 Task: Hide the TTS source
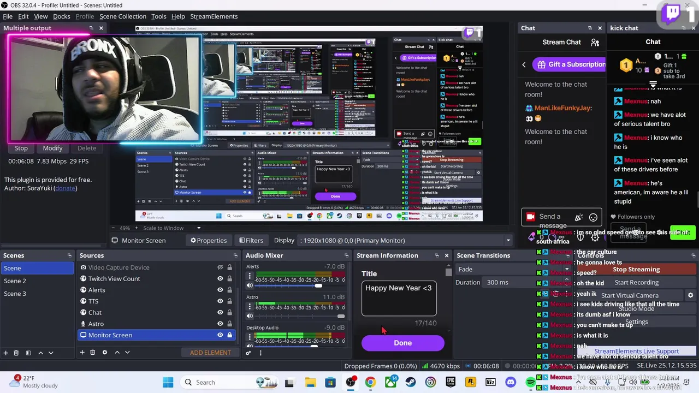tap(220, 301)
